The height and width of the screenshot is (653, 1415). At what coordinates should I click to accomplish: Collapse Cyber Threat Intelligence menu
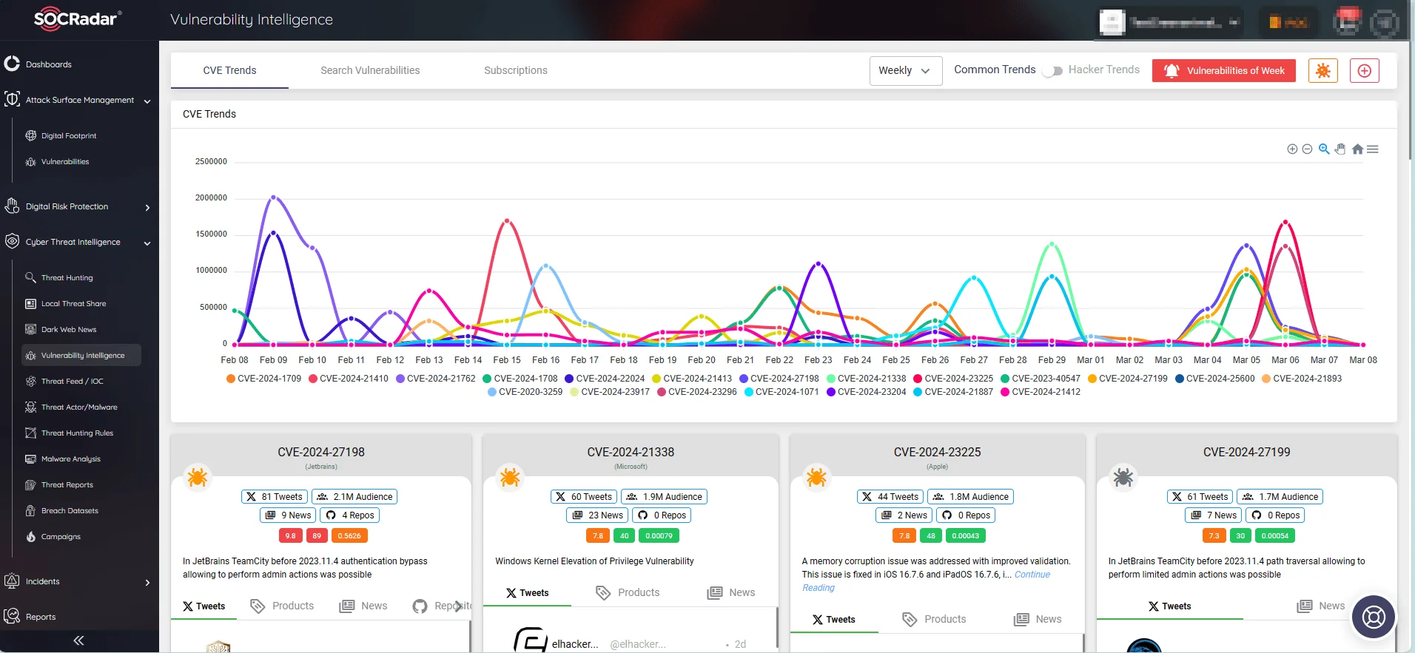coord(79,243)
